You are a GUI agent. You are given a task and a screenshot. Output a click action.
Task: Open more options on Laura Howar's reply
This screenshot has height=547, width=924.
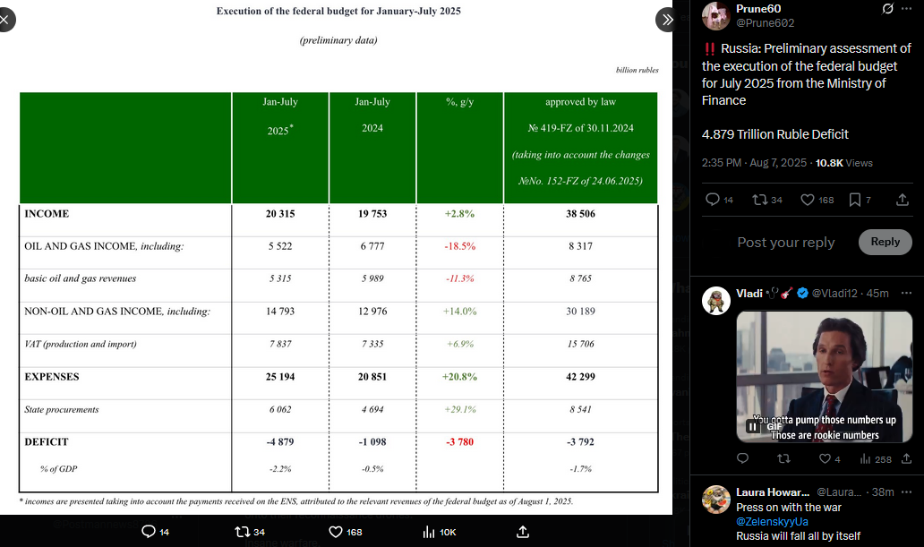click(906, 491)
